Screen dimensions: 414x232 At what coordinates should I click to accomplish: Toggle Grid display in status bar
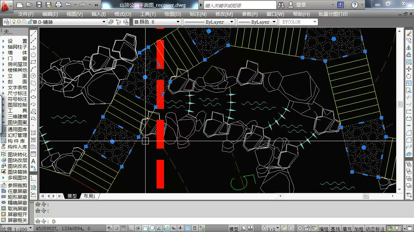[x=124, y=228]
